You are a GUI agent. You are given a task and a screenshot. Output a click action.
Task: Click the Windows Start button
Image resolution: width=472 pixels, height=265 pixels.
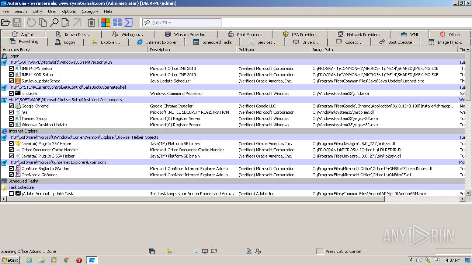[10, 260]
